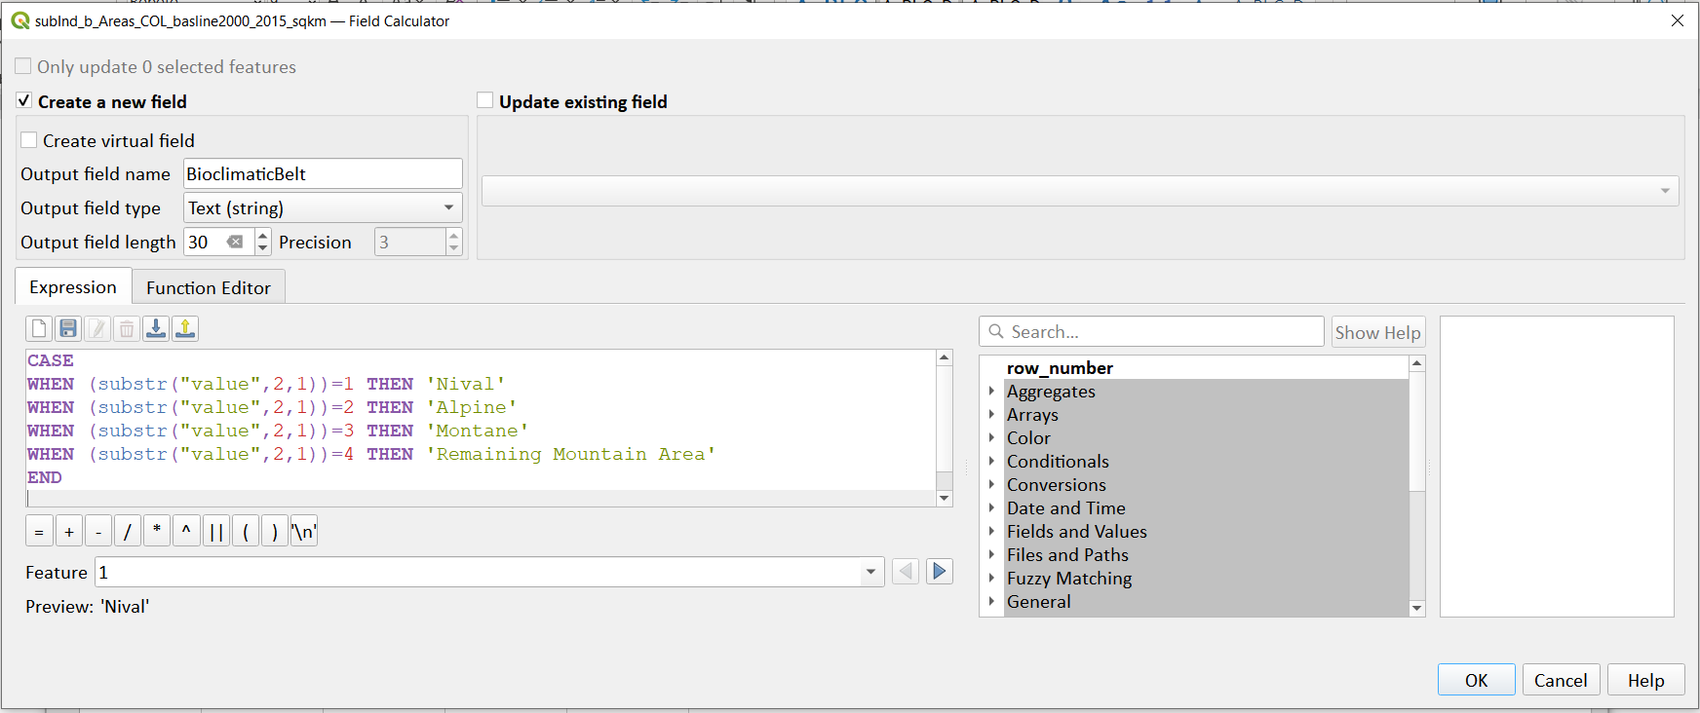The width and height of the screenshot is (1700, 713).
Task: Increase the Precision stepper
Action: point(454,235)
